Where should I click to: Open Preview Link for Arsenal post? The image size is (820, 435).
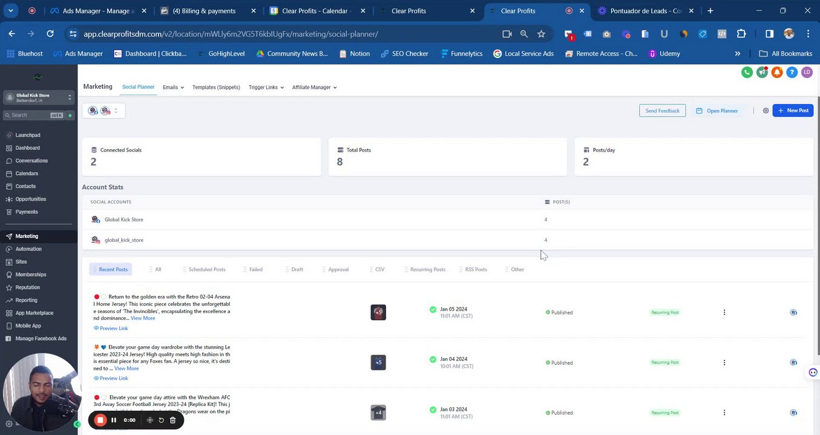click(113, 328)
